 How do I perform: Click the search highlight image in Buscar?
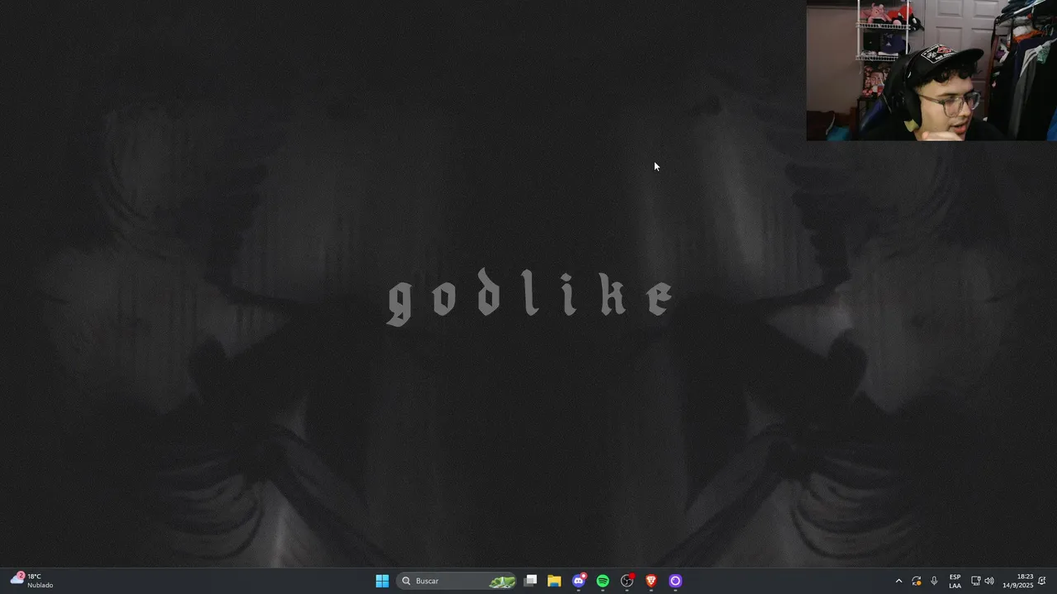[x=502, y=581]
